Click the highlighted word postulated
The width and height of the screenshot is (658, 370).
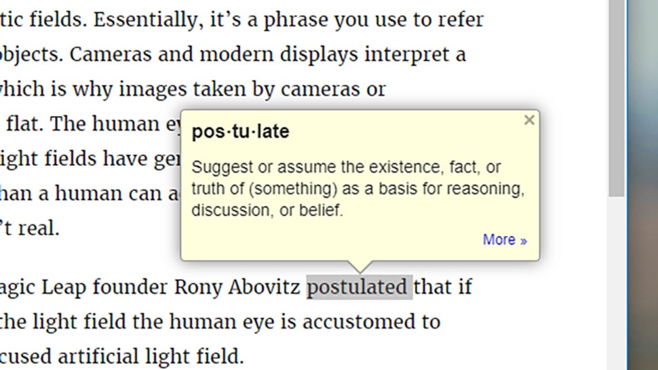360,287
